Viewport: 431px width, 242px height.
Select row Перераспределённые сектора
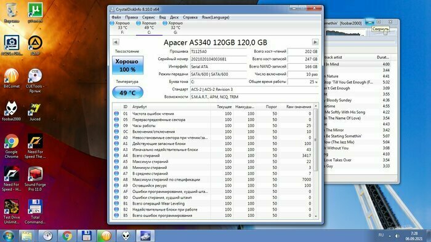click(213, 120)
